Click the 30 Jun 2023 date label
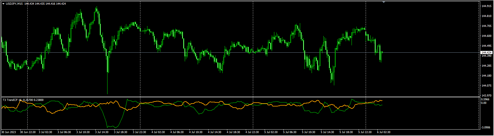Image resolution: width=494 pixels, height=136 pixels. click(9, 132)
